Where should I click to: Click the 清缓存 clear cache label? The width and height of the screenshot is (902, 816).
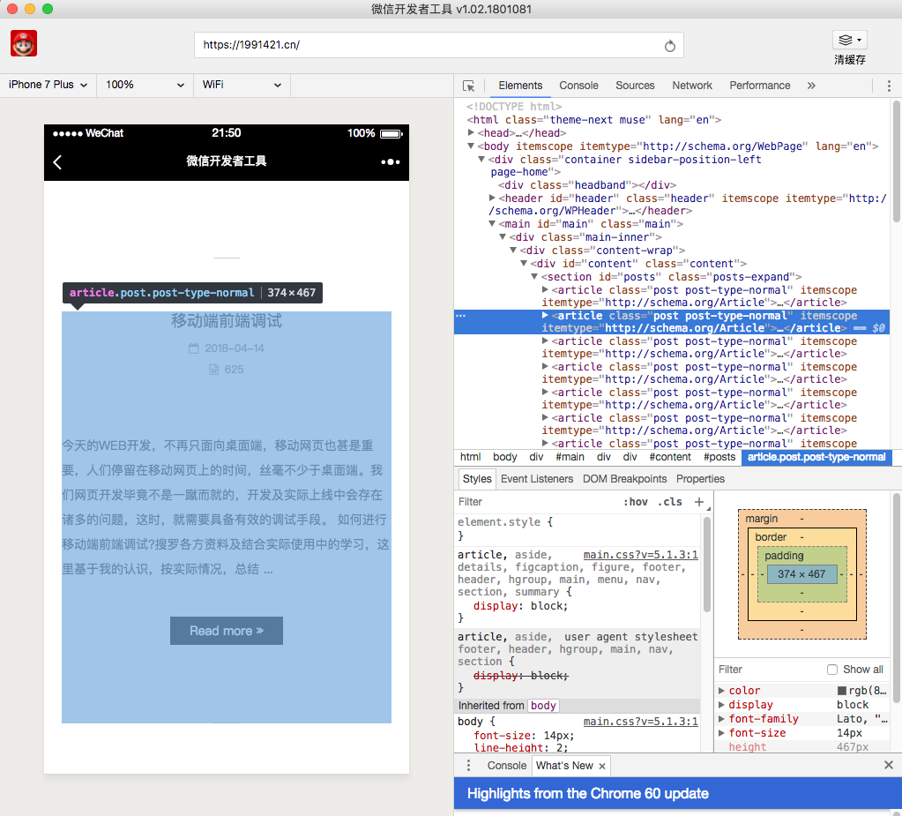(x=850, y=60)
